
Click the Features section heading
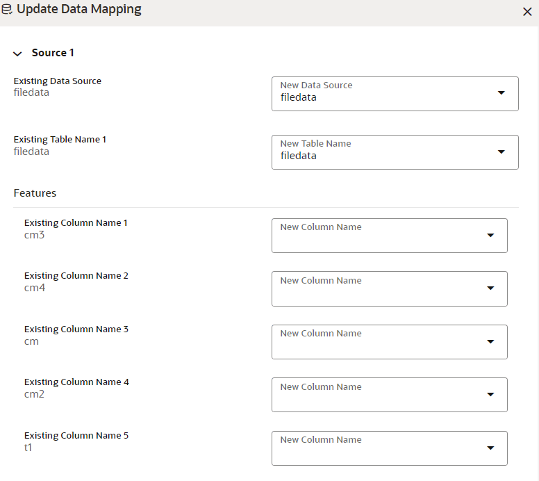point(35,193)
